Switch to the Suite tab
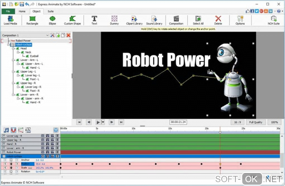 51,11
